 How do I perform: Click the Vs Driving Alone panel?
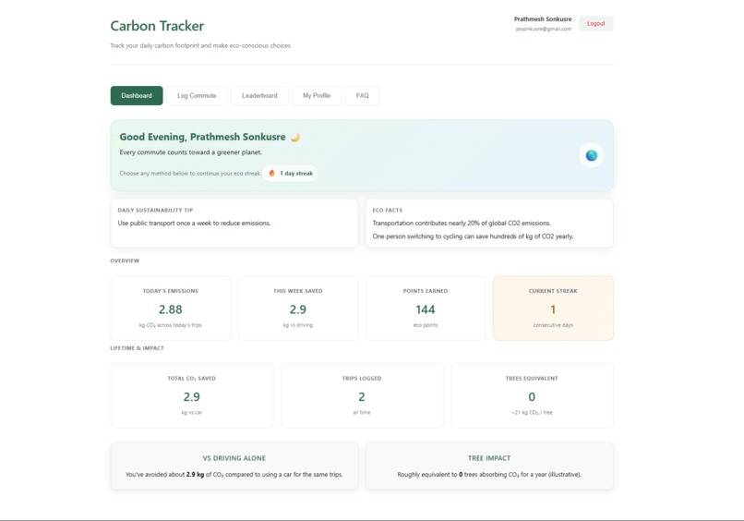234,466
